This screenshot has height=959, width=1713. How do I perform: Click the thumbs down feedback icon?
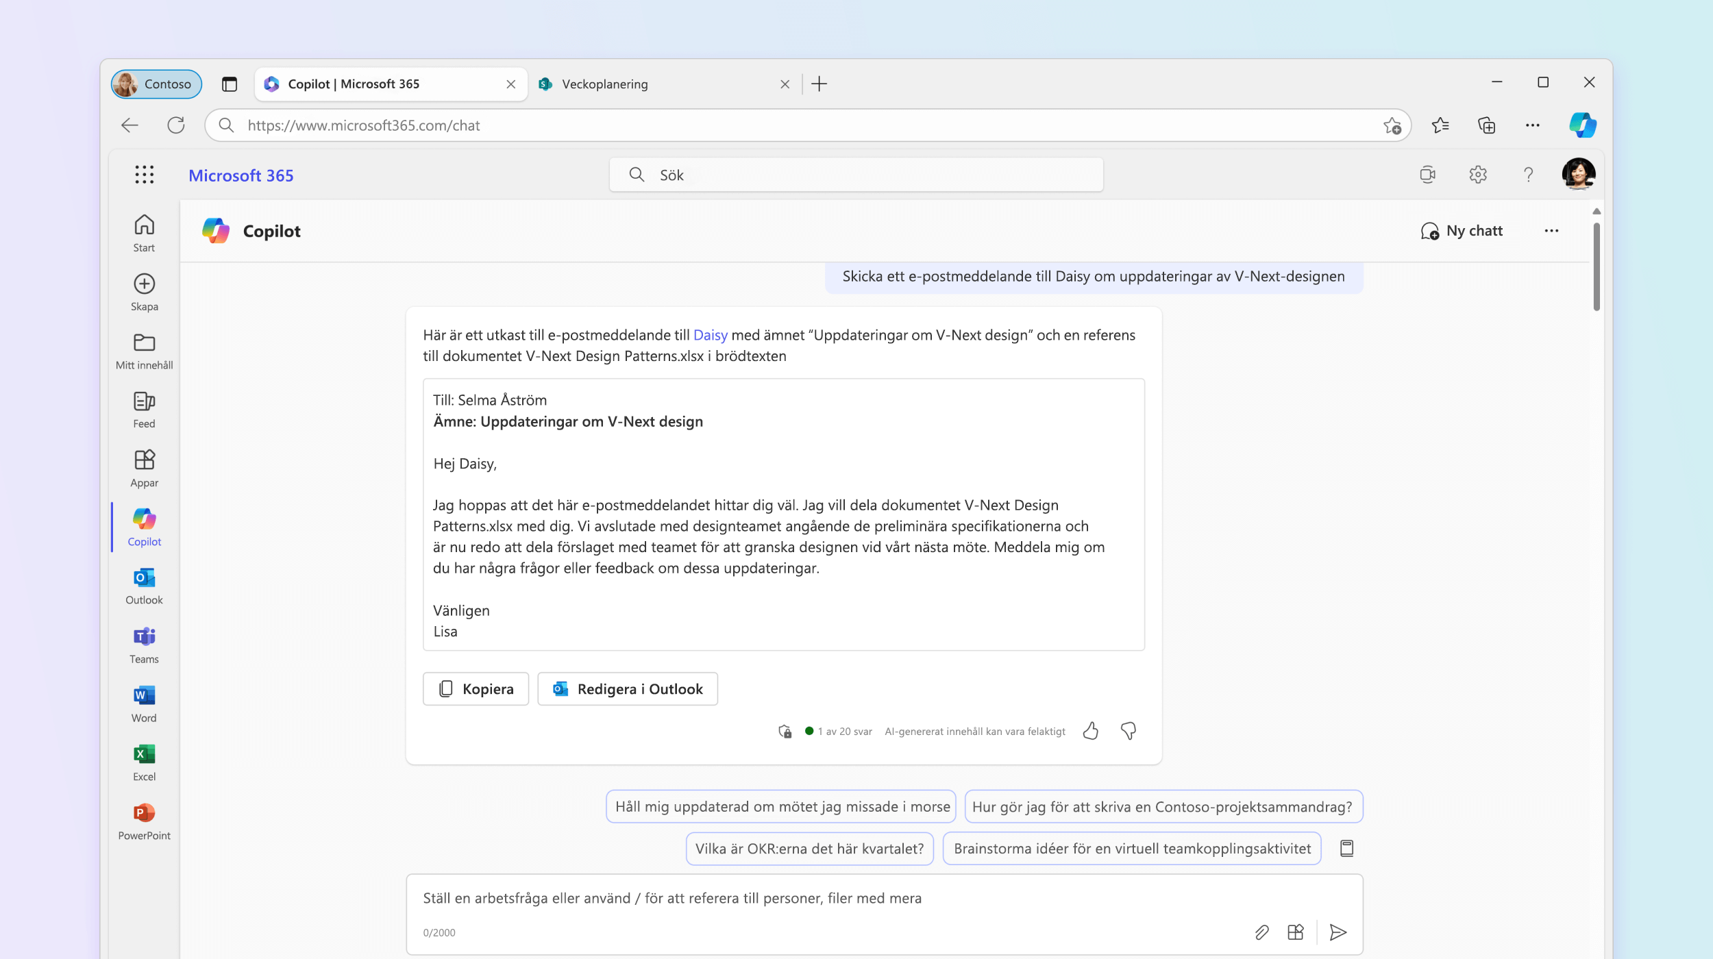click(x=1129, y=731)
